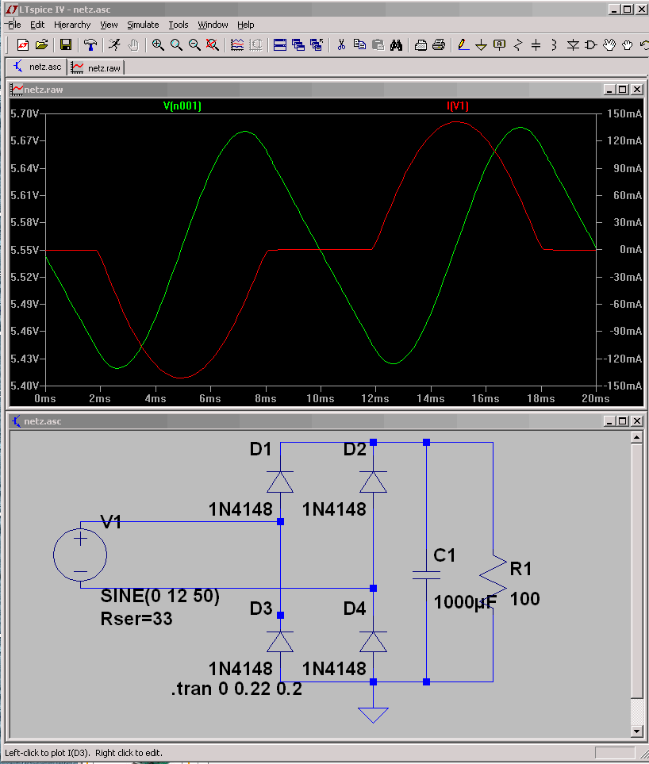This screenshot has width=649, height=764.
Task: Select the Zoom In magnifier icon
Action: coord(158,45)
